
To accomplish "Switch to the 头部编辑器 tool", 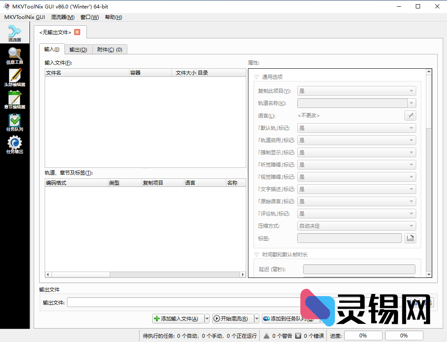I will pos(15,78).
